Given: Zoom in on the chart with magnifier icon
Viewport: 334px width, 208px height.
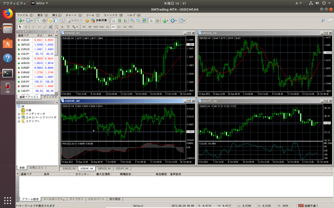Looking at the screenshot, I should point(132,20).
